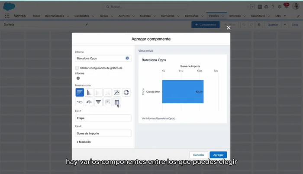Clear the Barcelona Opps report selection
Image resolution: width=303 pixels, height=174 pixels.
coord(127,58)
